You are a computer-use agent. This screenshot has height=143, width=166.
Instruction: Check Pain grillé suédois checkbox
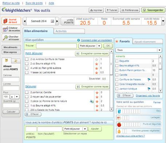pyautogui.click(x=27, y=68)
